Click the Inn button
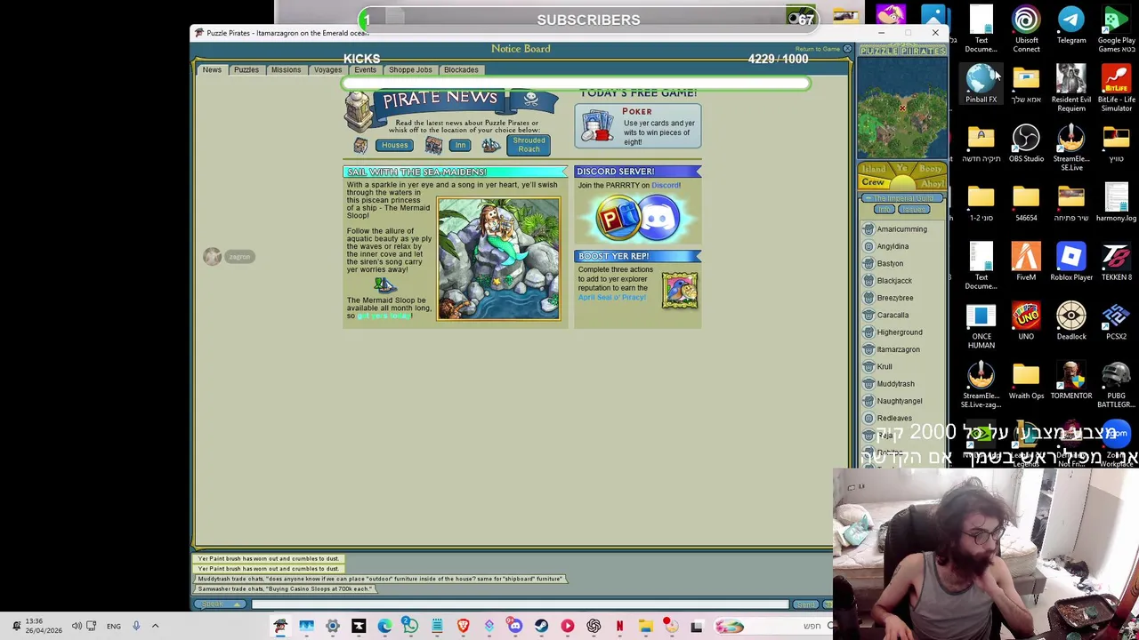This screenshot has width=1139, height=640. pos(460,145)
